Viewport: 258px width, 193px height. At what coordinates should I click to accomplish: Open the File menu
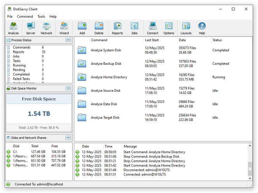[10, 17]
